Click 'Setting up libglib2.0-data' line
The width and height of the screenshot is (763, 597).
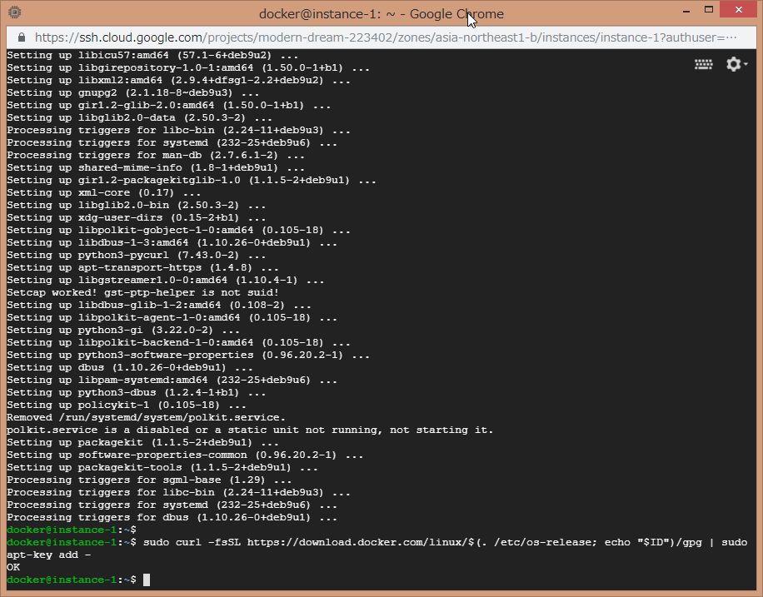click(x=140, y=117)
